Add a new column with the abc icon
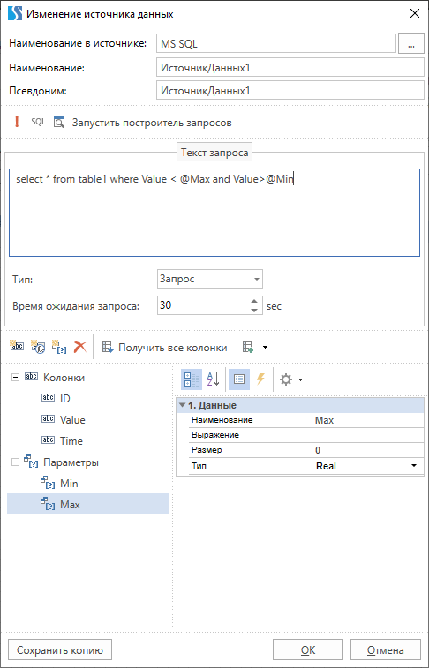Viewport: 429px width, 668px height. pyautogui.click(x=18, y=347)
